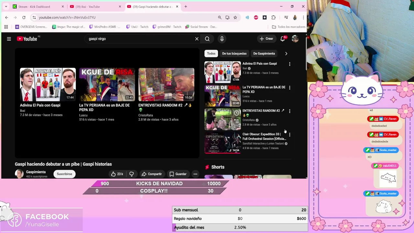
Task: Open a new browser tab
Action: 186,6
